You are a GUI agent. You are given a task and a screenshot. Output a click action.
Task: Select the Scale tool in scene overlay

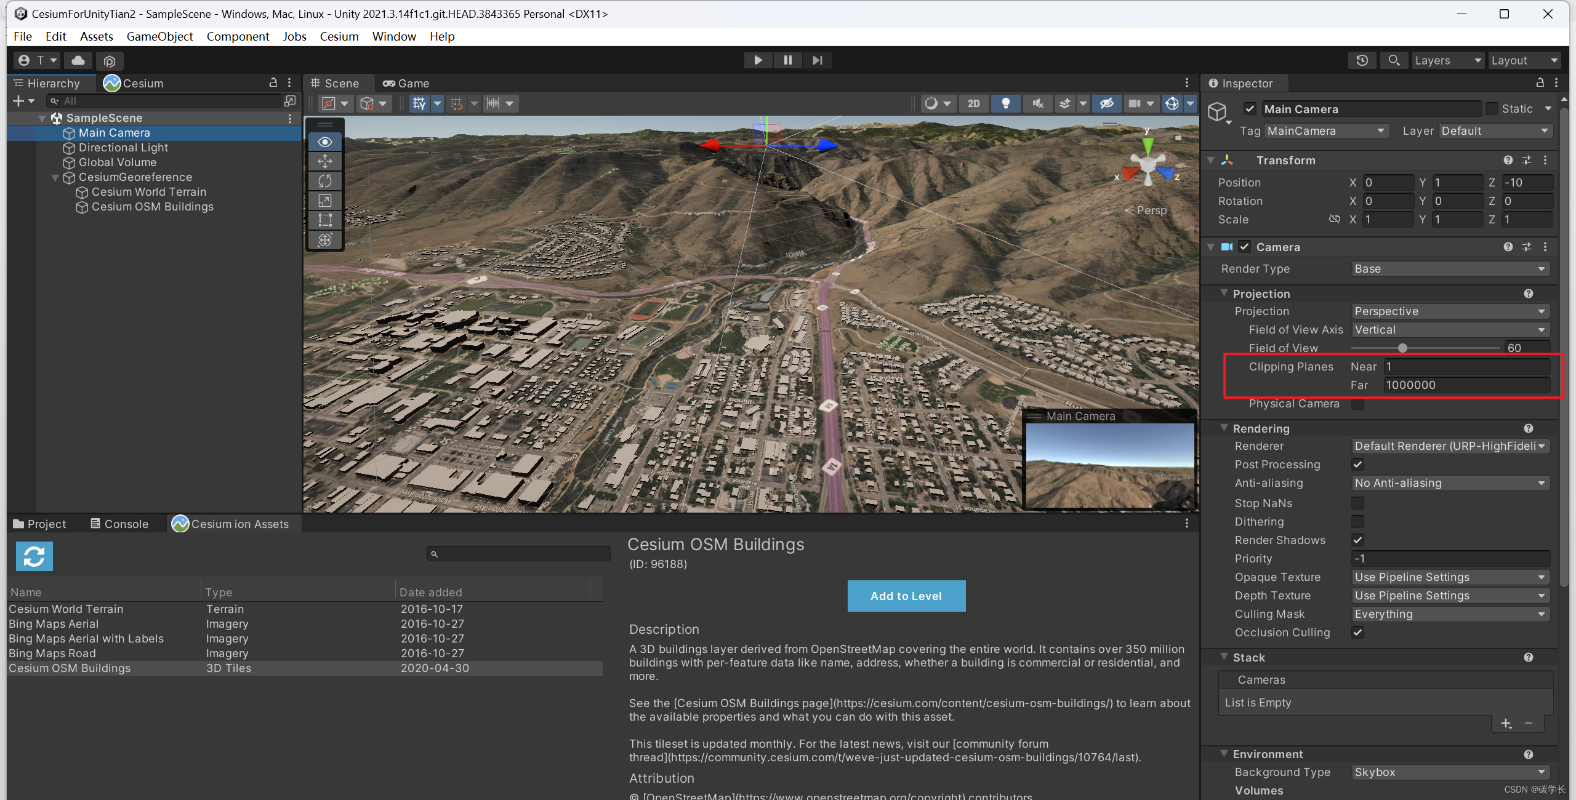coord(325,201)
